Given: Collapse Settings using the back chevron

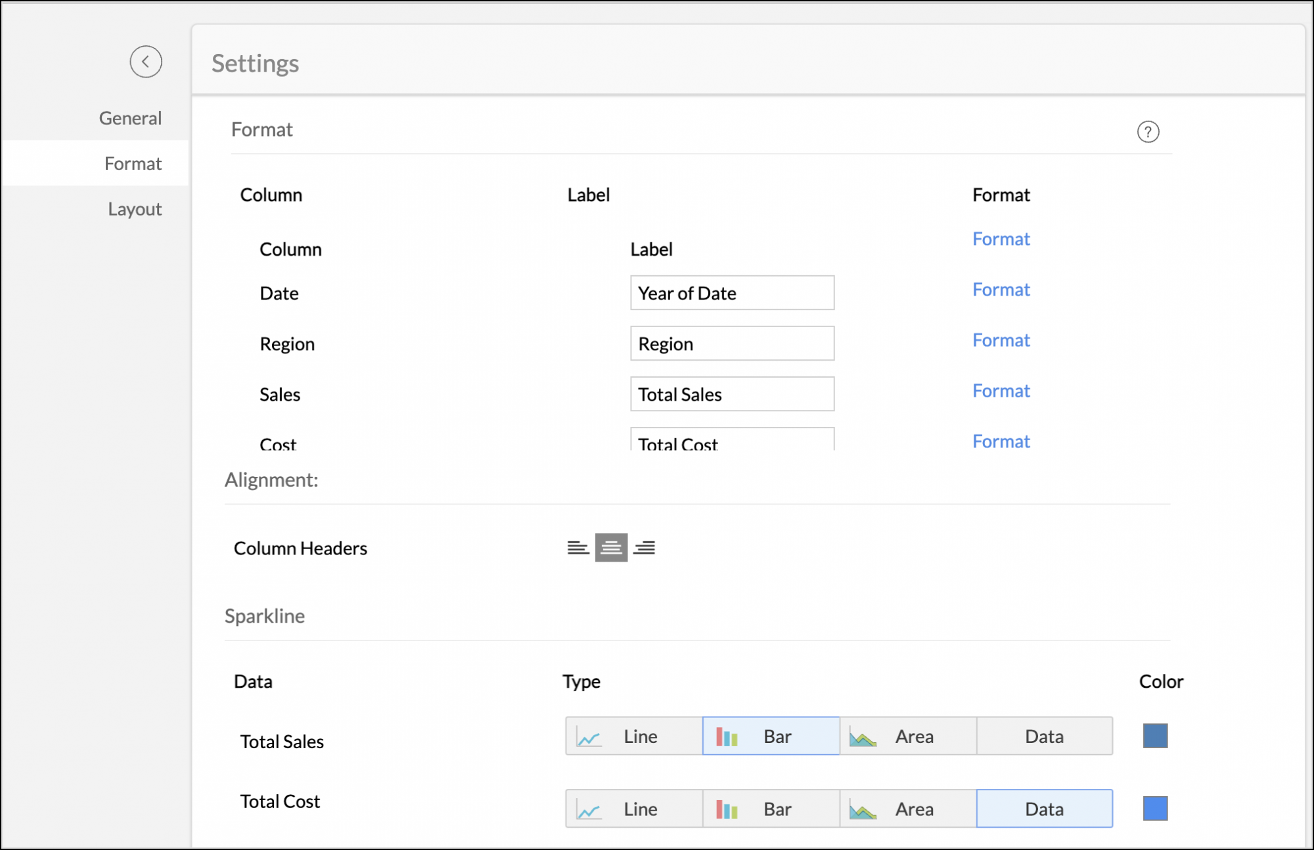Looking at the screenshot, I should click(x=146, y=62).
